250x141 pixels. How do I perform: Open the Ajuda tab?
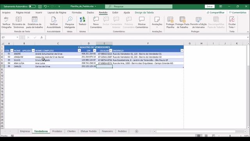point(127,13)
